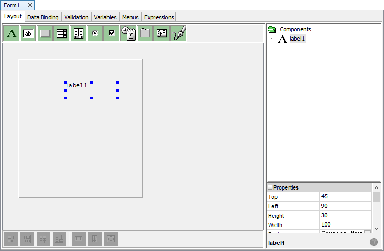Select label1 in the Components tree
The image size is (384, 251).
[297, 39]
